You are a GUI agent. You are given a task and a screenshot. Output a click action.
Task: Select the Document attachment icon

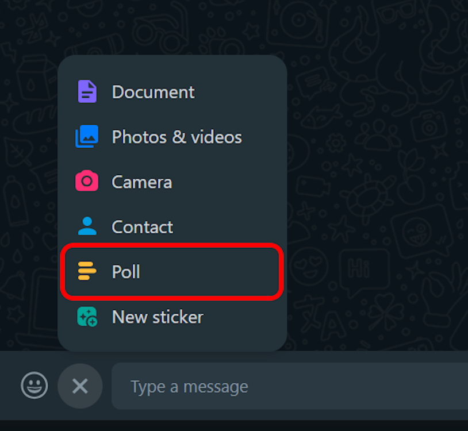(86, 91)
